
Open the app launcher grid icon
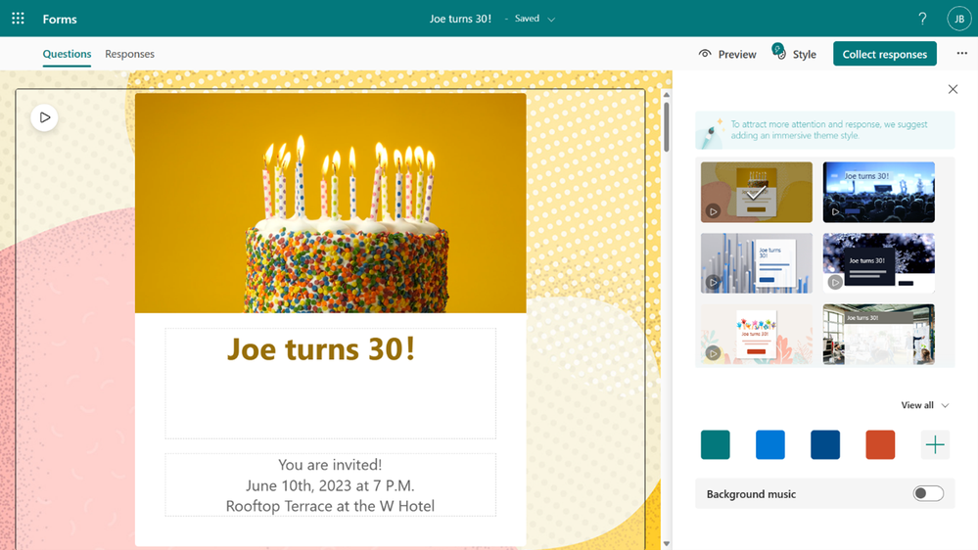18,19
